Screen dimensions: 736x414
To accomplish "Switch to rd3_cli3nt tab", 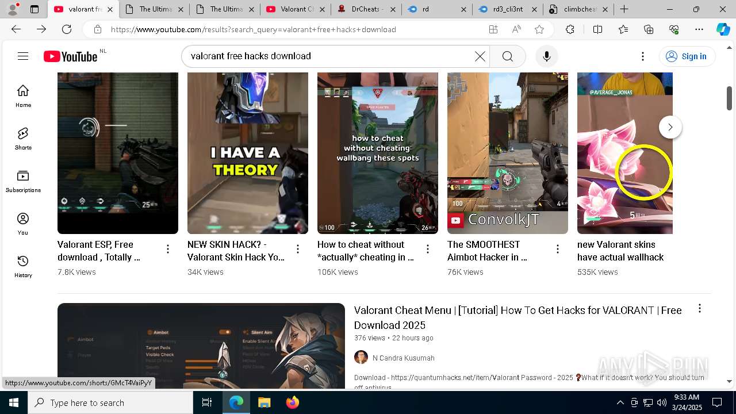I will [508, 9].
